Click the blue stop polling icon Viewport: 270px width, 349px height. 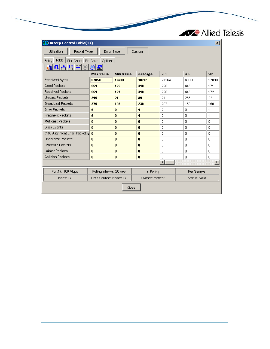[x=92, y=67]
